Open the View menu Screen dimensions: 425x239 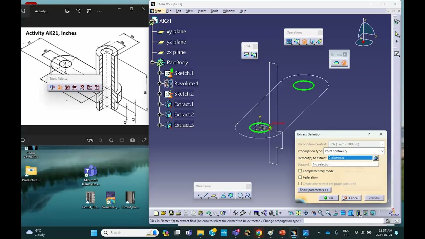[x=189, y=11]
